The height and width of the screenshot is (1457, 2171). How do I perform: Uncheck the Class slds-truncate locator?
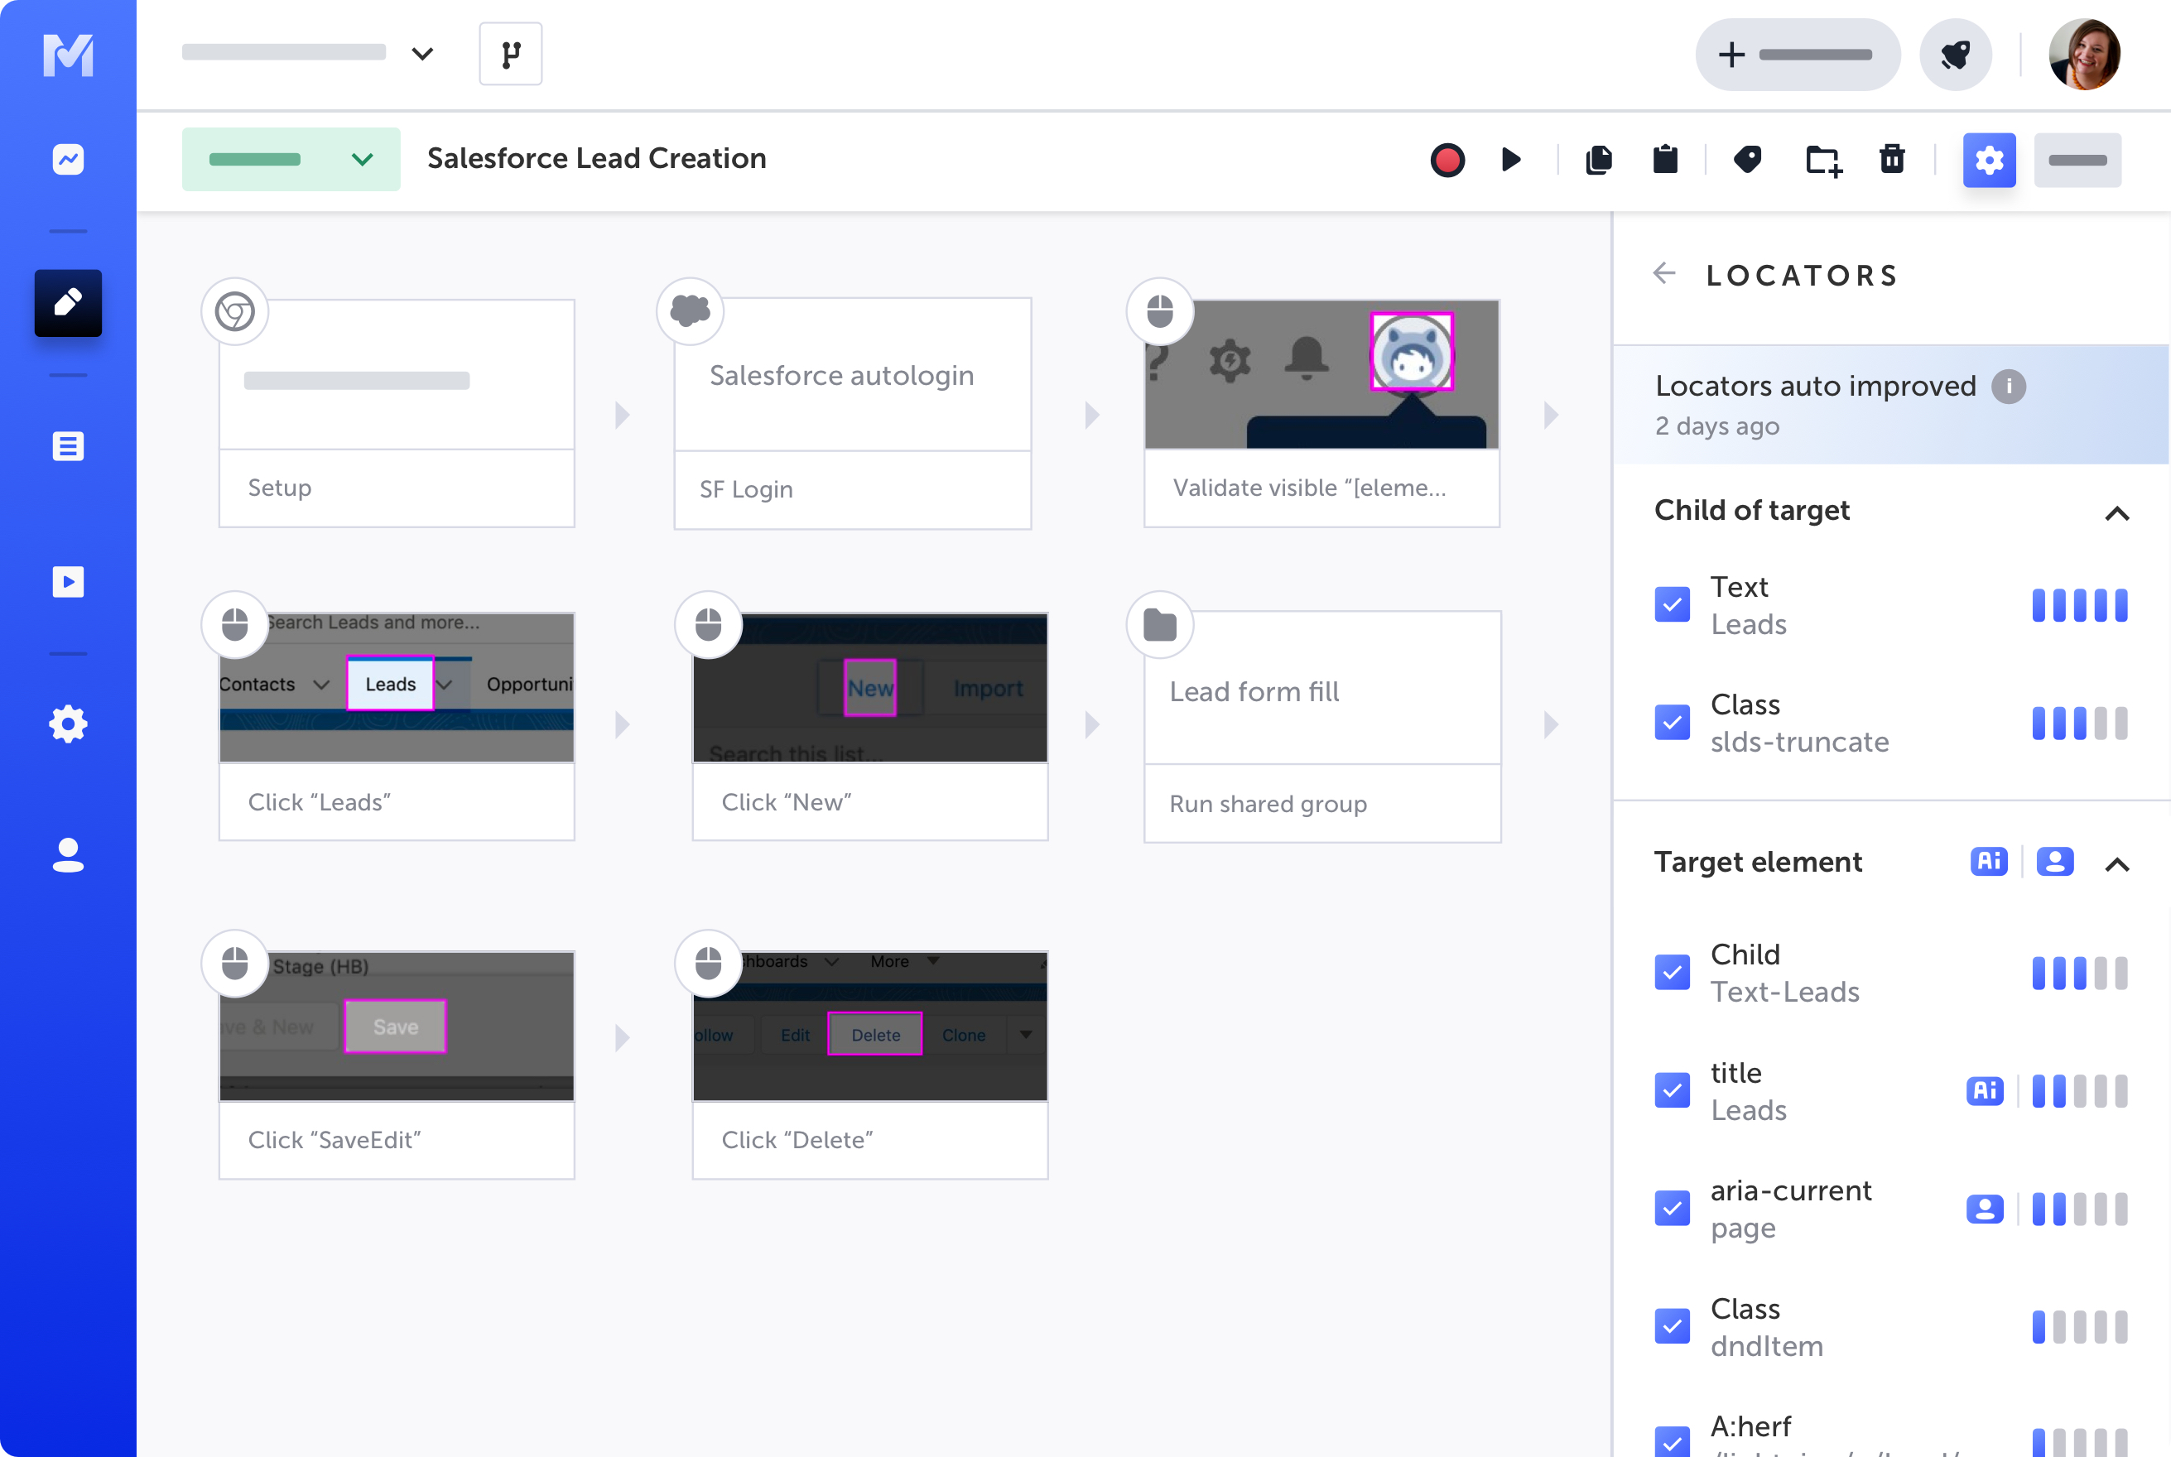point(1672,722)
